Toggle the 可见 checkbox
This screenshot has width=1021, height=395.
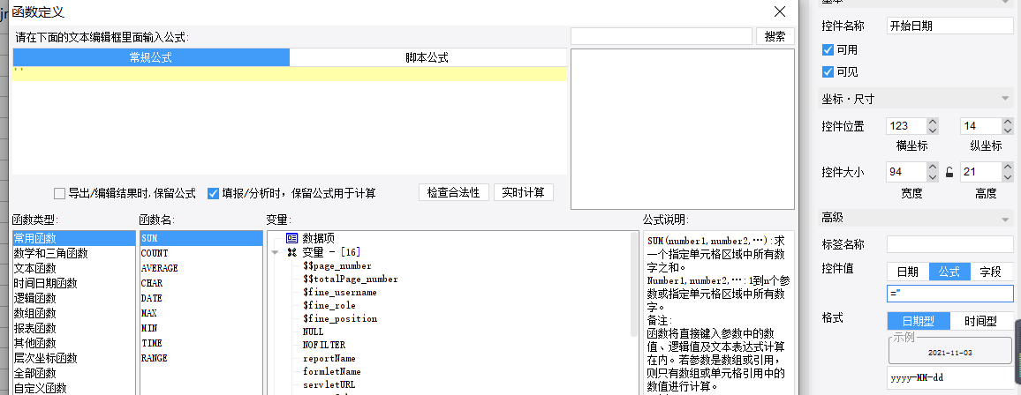(x=828, y=71)
